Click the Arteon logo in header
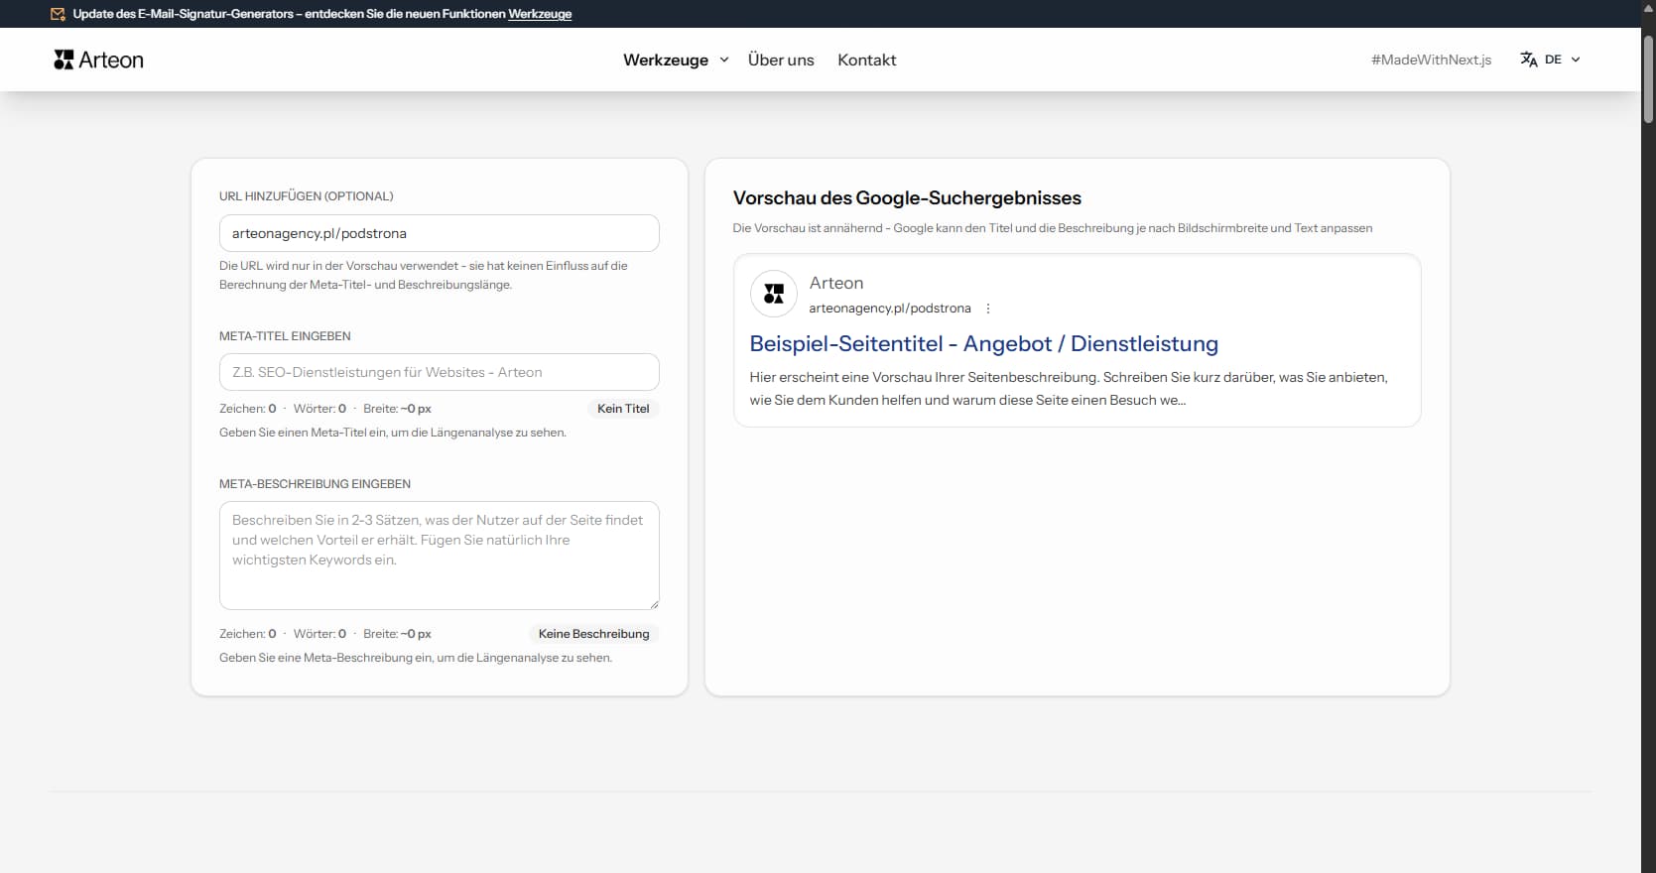The width and height of the screenshot is (1656, 873). (98, 60)
